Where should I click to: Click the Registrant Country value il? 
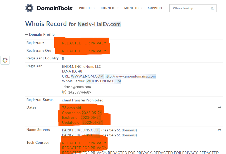pos(63,59)
